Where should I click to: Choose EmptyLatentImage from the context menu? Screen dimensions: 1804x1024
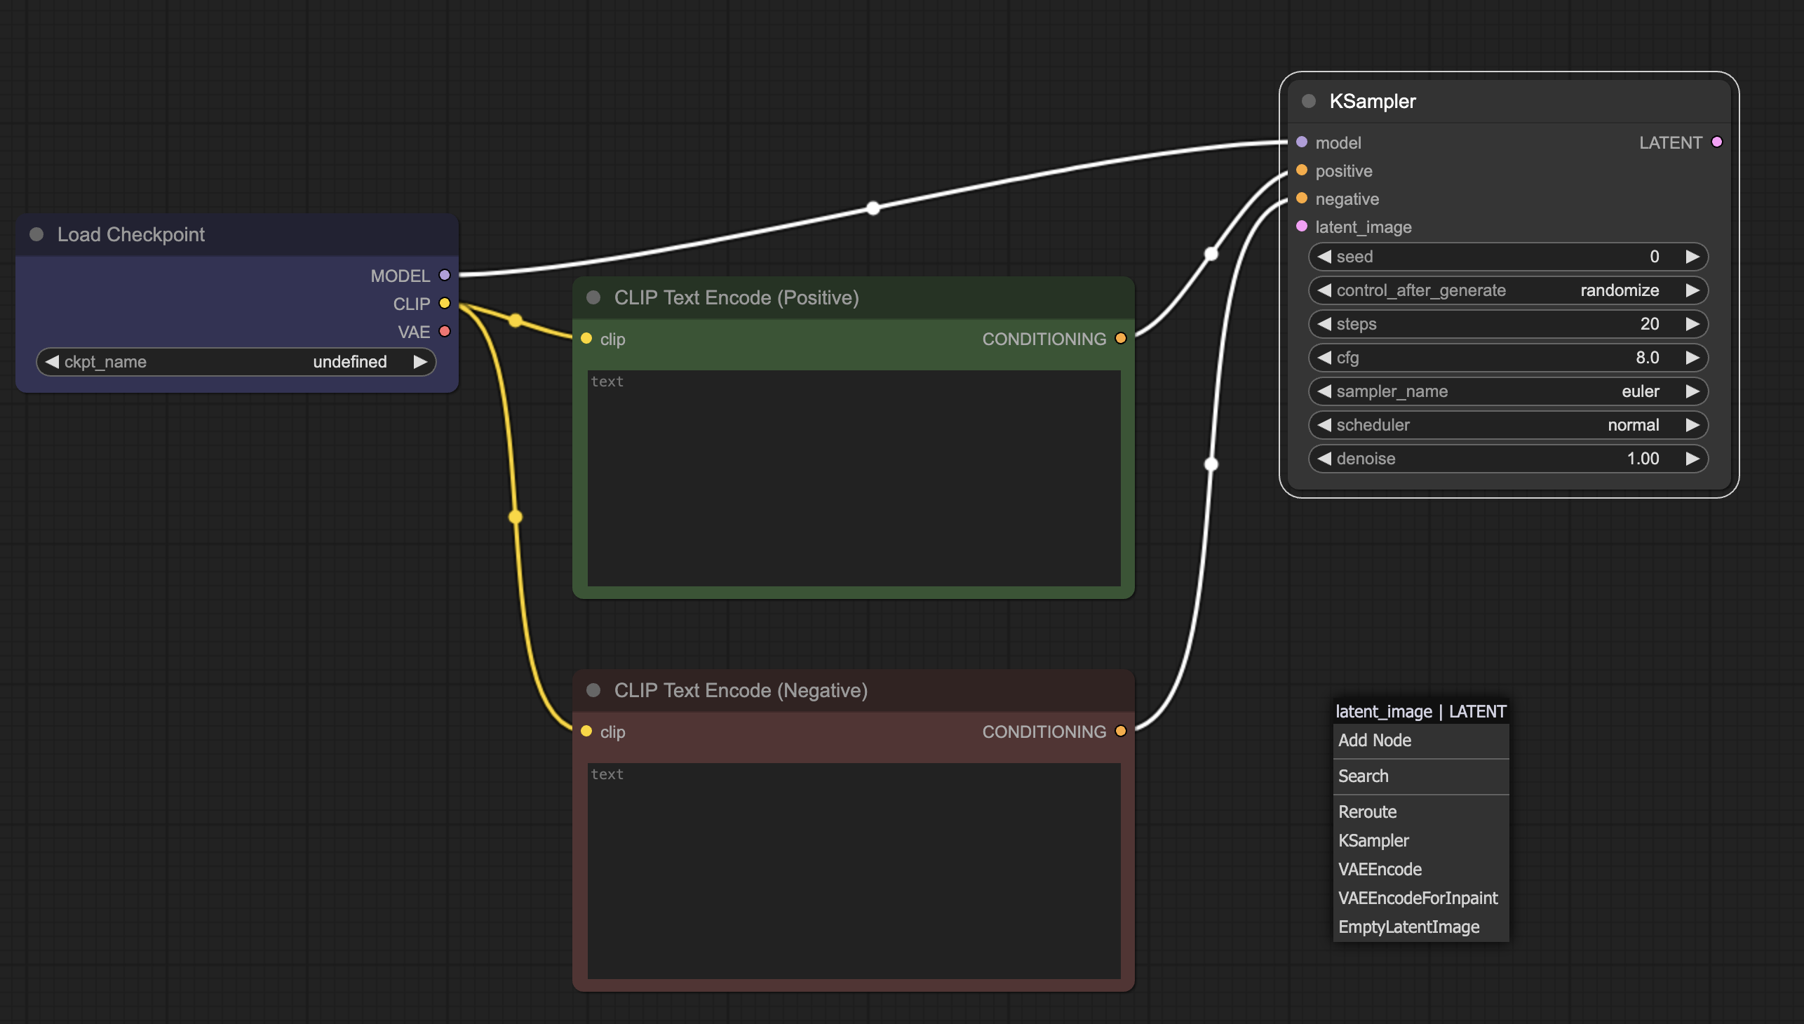(x=1408, y=927)
